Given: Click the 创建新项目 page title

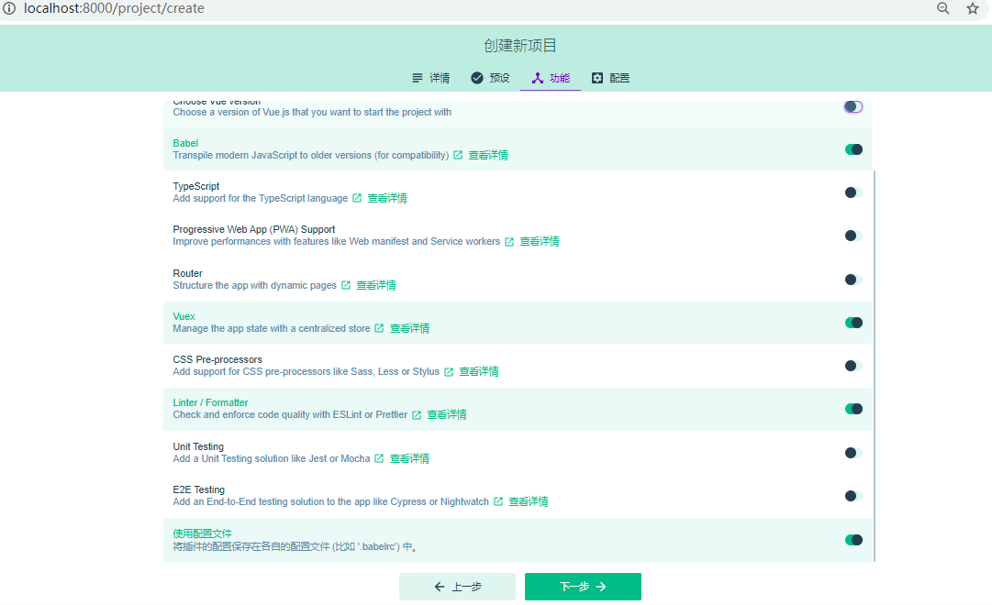Looking at the screenshot, I should click(x=519, y=46).
